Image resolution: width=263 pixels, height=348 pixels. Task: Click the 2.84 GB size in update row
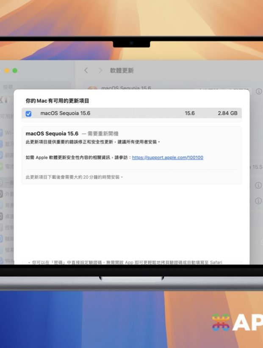(228, 113)
